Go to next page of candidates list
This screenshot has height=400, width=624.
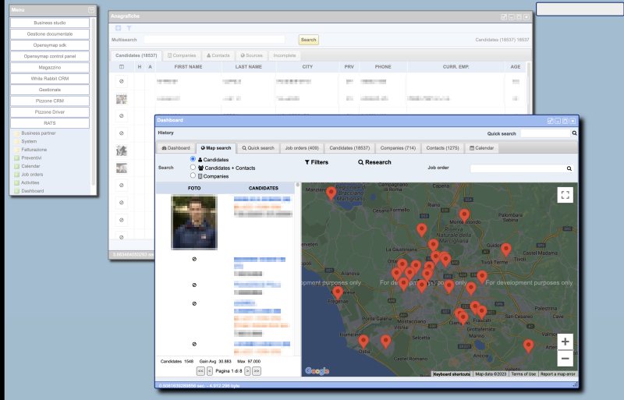point(247,371)
